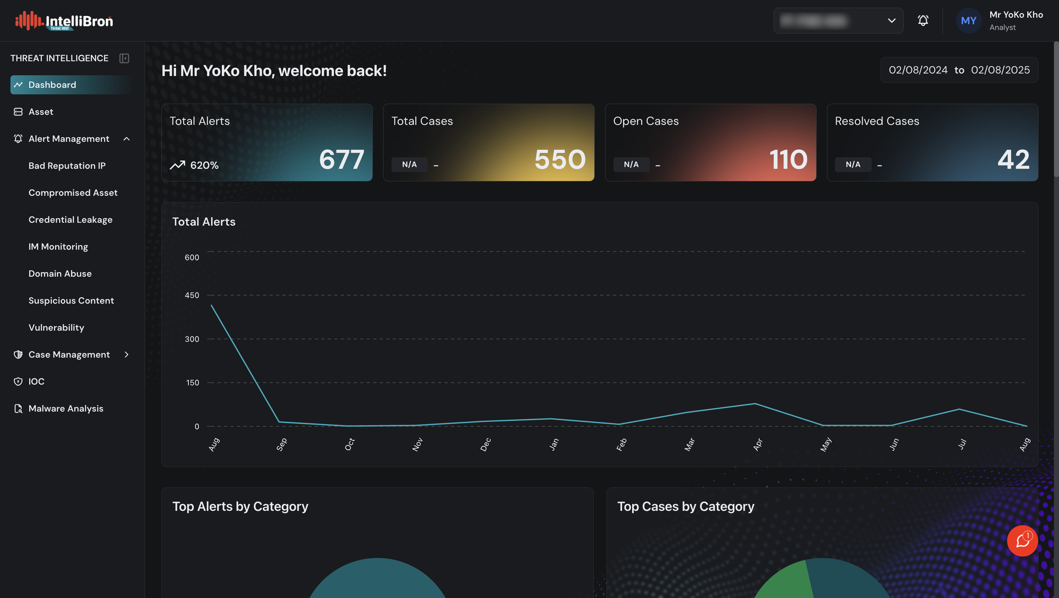Screen dimensions: 1059x598
Task: Click the first Aug point on alerts line
Action: pos(212,305)
